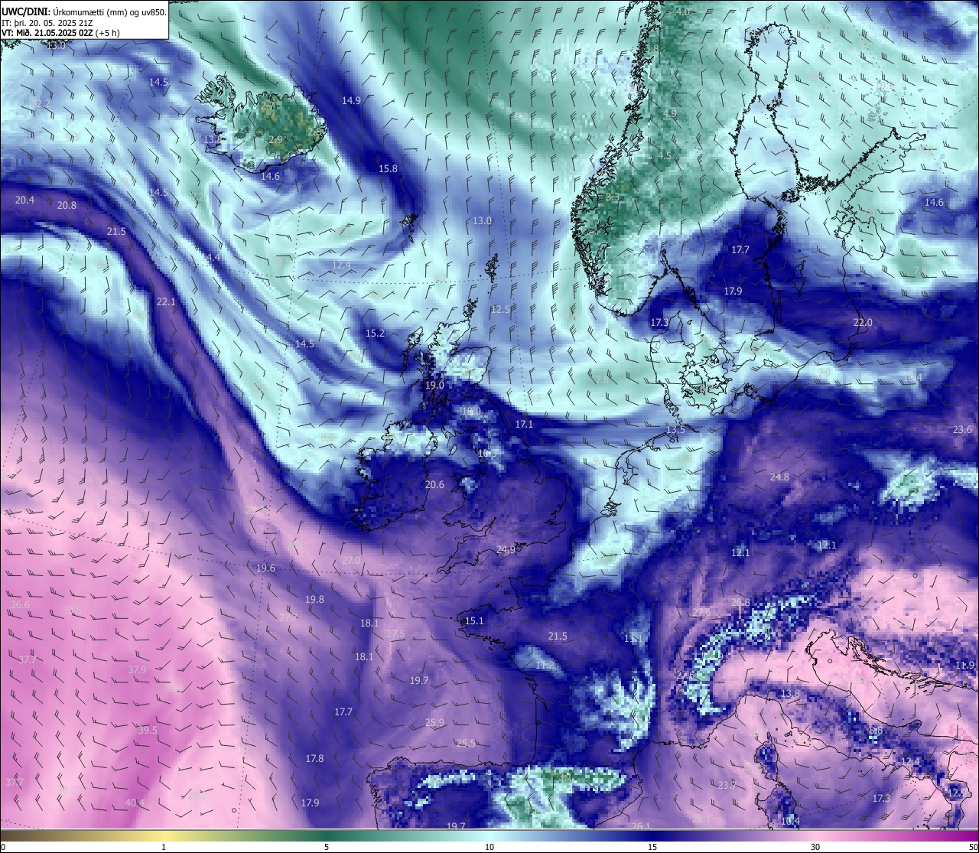Click the 13.8 value over northern Italy
Image resolution: width=979 pixels, height=853 pixels.
point(790,693)
